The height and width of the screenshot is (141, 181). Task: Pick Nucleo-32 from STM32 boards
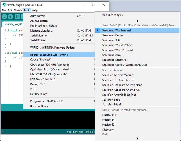137,124
